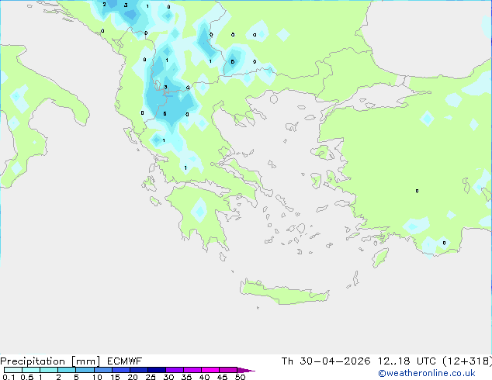Click the "ECMWF" model label
The width and height of the screenshot is (492, 380).
(x=125, y=361)
